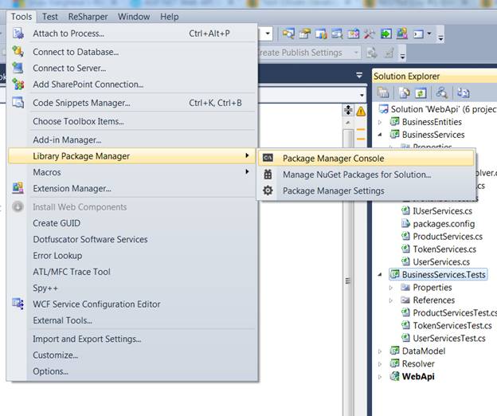This screenshot has width=497, height=416.
Task: Click the WCF Service Configuration Editor icon
Action: click(18, 304)
